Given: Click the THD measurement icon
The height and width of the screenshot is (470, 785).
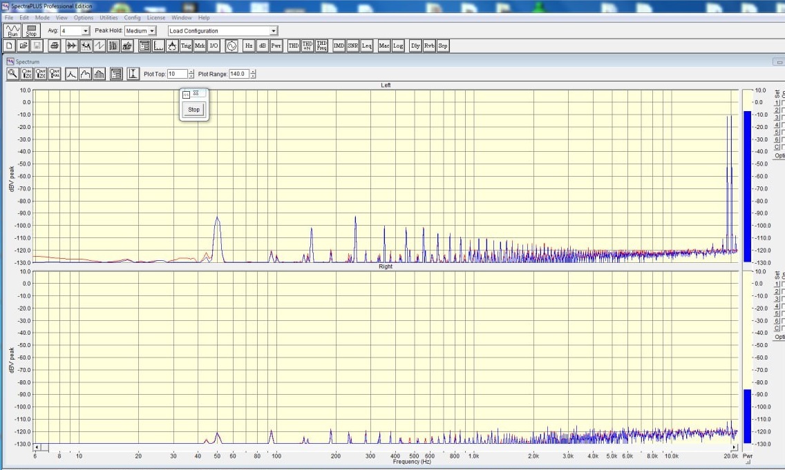Looking at the screenshot, I should click(x=294, y=46).
